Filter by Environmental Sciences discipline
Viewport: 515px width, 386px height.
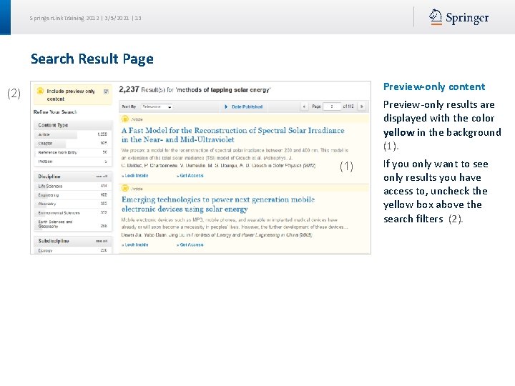[73, 213]
